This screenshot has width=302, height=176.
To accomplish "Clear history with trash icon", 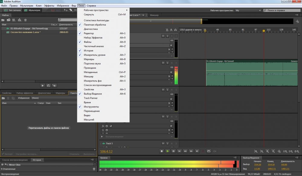I will [94, 169].
